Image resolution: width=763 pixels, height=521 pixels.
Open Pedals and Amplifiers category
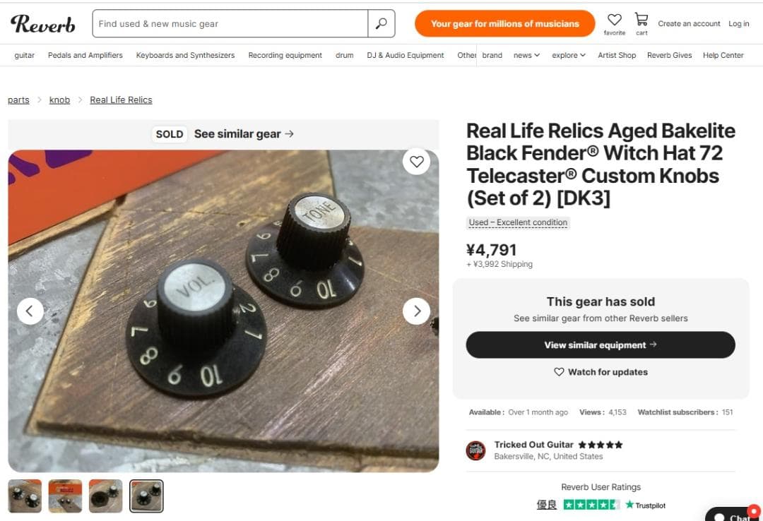[x=85, y=55]
